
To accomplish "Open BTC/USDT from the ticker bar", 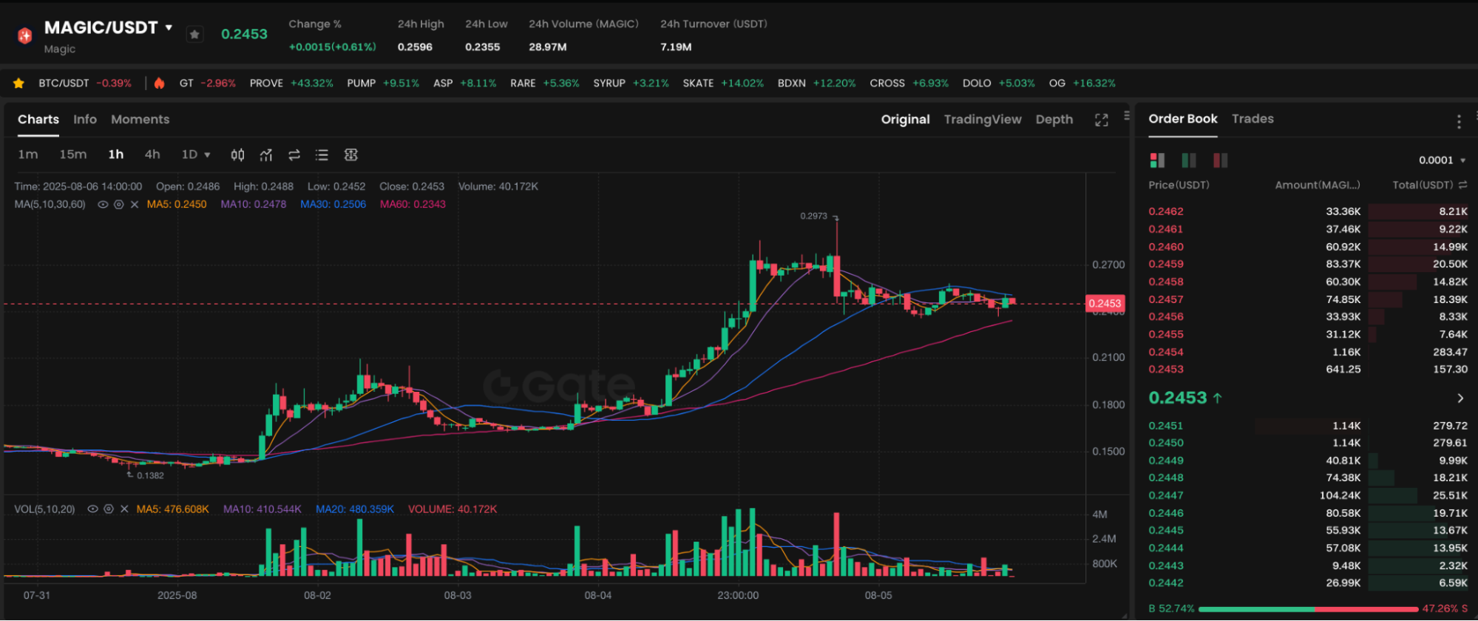I will 85,83.
